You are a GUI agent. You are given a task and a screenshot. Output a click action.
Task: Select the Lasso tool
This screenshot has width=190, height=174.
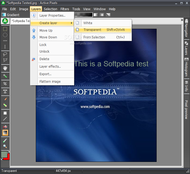(5, 54)
